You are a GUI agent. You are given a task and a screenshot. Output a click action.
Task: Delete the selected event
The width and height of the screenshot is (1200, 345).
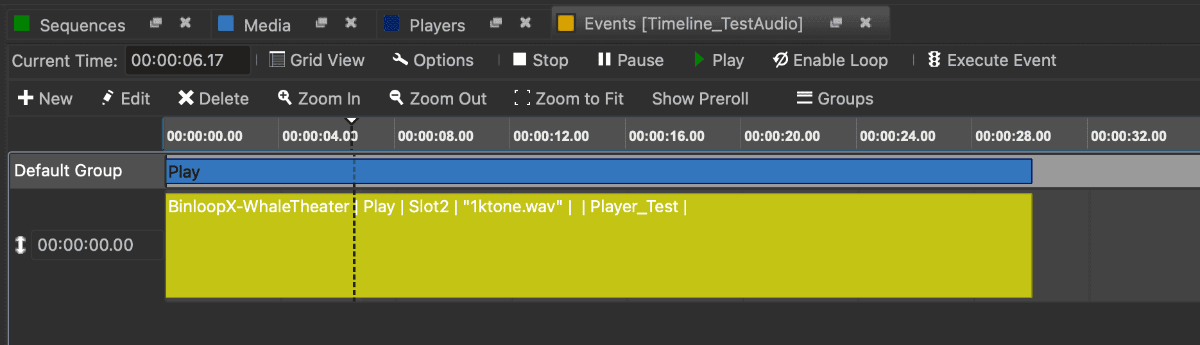click(213, 99)
